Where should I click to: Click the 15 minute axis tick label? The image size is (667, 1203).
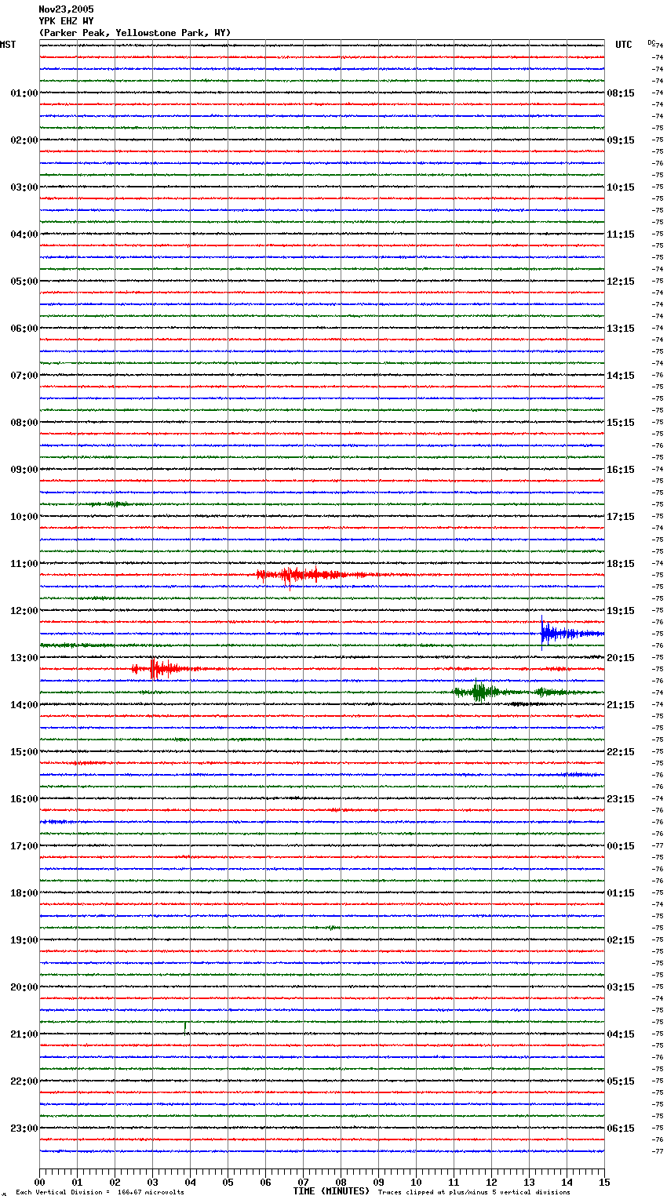point(604,1183)
